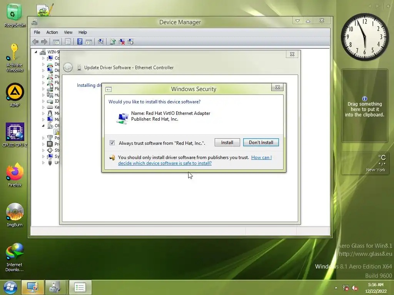Open the Action menu
Screen dimensions: 394x295
(x=52, y=32)
